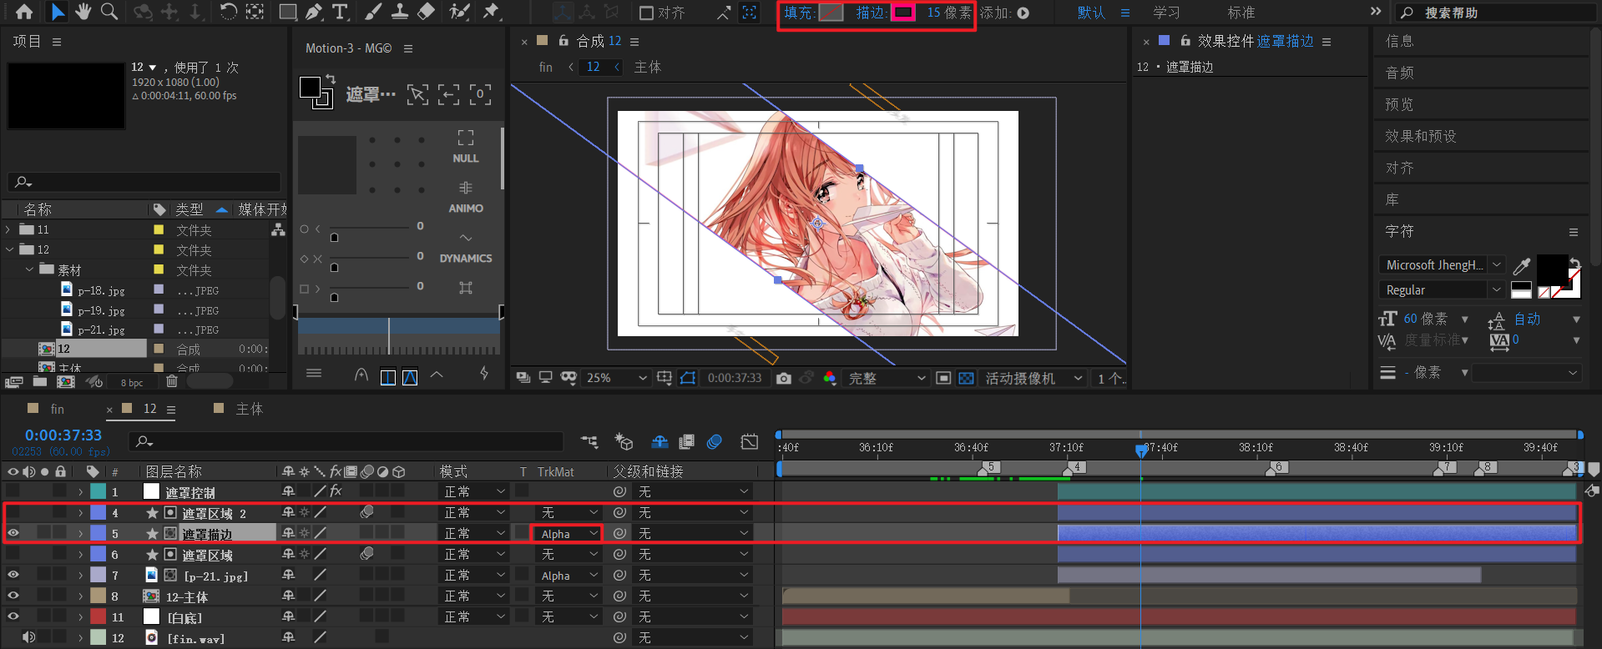
Task: Select the Rectangle shape tool
Action: click(287, 12)
